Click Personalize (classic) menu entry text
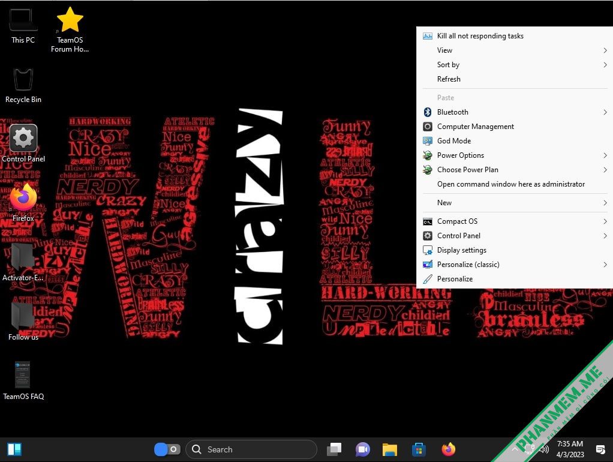Image resolution: width=613 pixels, height=462 pixels. coord(468,265)
